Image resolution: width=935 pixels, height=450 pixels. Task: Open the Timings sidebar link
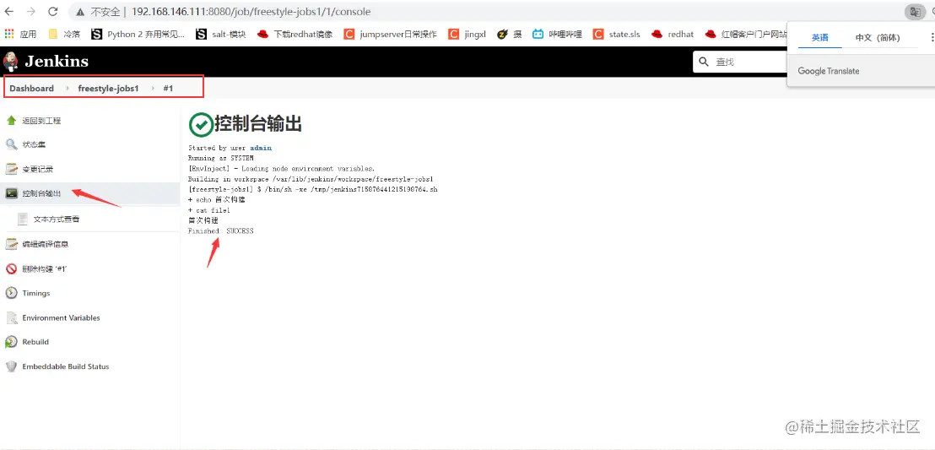coord(35,293)
